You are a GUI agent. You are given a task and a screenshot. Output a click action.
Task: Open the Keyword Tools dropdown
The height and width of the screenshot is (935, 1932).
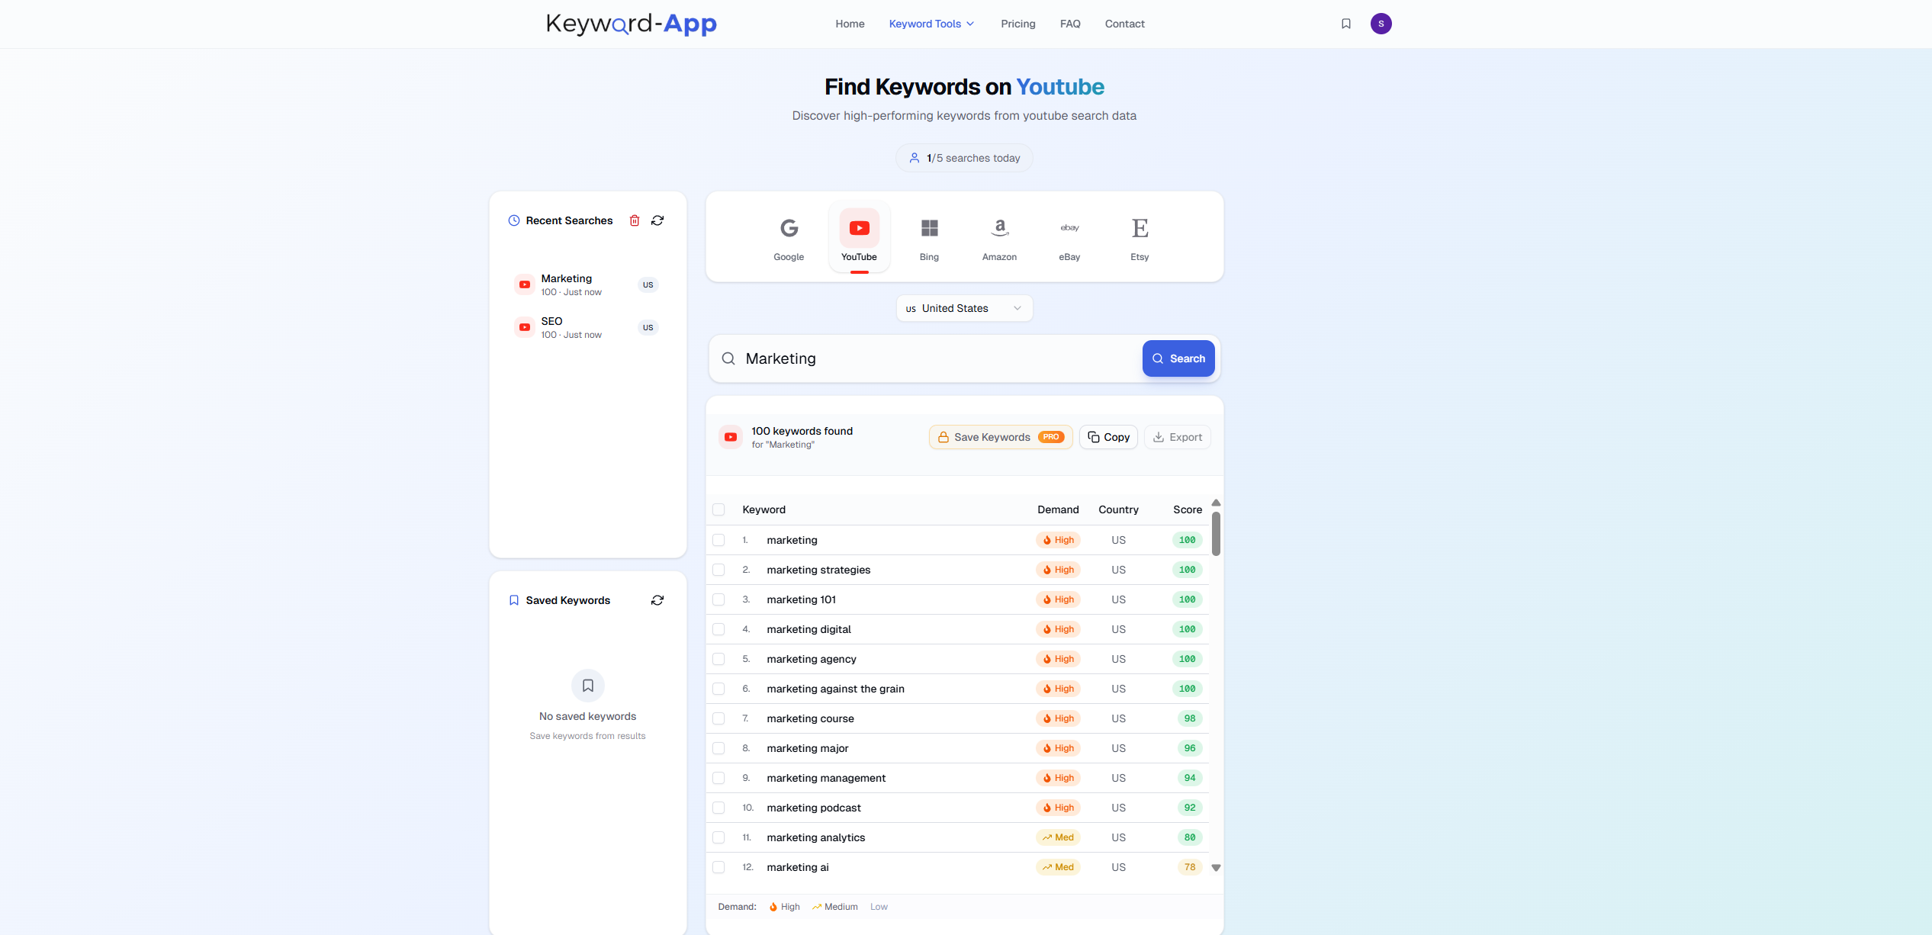(931, 24)
